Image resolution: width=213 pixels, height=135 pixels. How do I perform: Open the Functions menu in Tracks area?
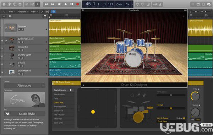23,12
